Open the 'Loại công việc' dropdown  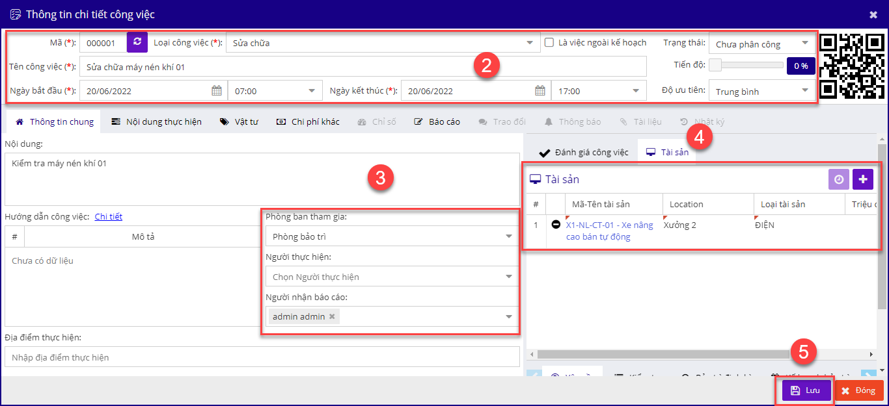[383, 44]
